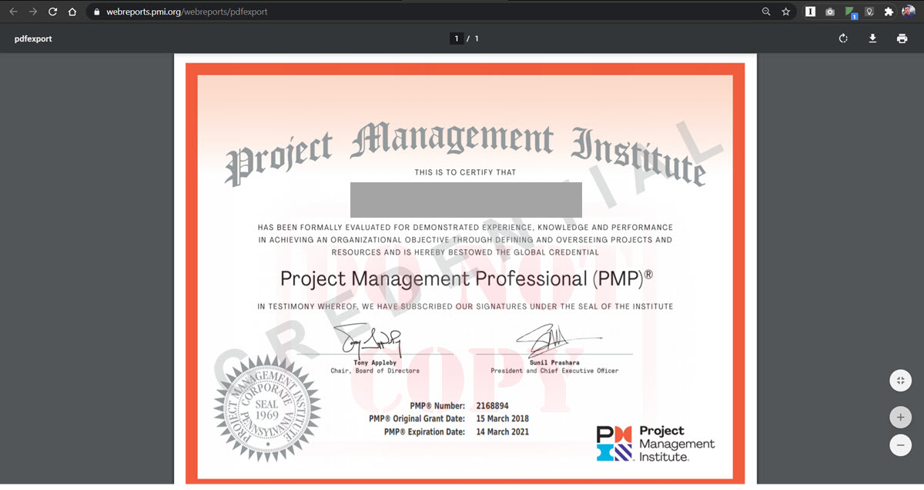Download the pdfexport document
The height and width of the screenshot is (490, 924).
(873, 38)
